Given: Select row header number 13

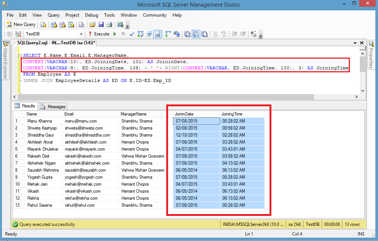Looking at the screenshot, I should [x=19, y=205].
